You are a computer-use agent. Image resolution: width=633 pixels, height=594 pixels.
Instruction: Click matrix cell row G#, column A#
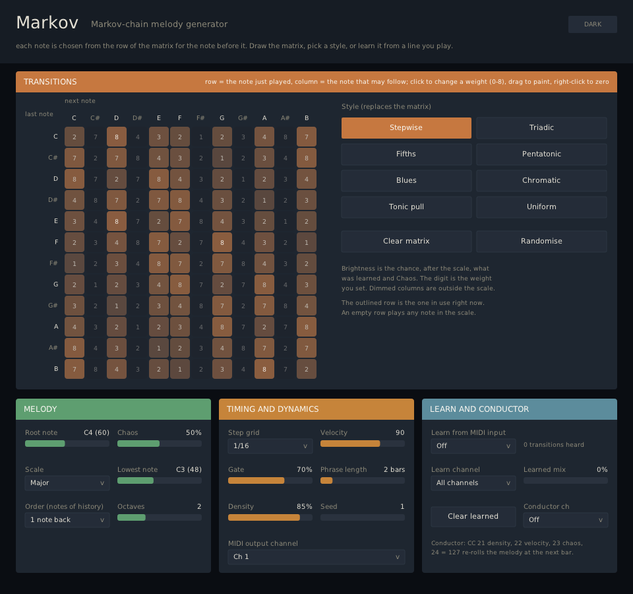click(x=286, y=306)
